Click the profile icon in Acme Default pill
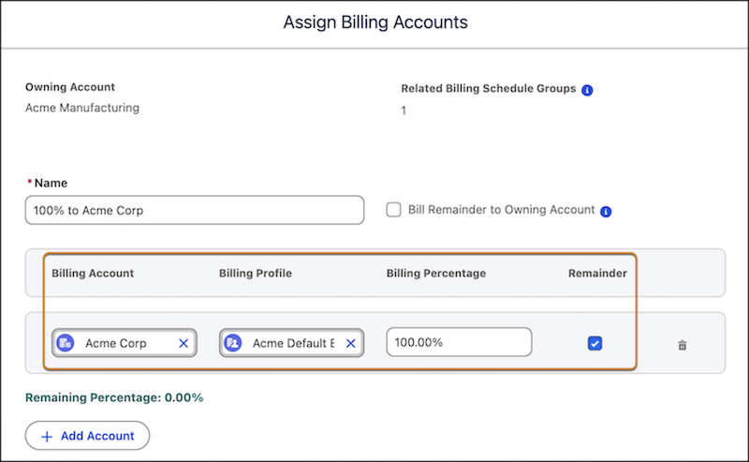The height and width of the screenshot is (462, 749). (233, 343)
